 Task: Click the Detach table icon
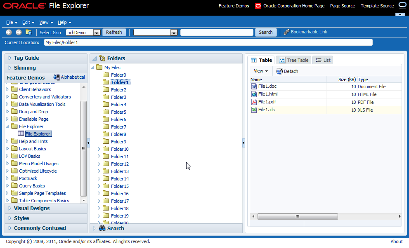(279, 71)
